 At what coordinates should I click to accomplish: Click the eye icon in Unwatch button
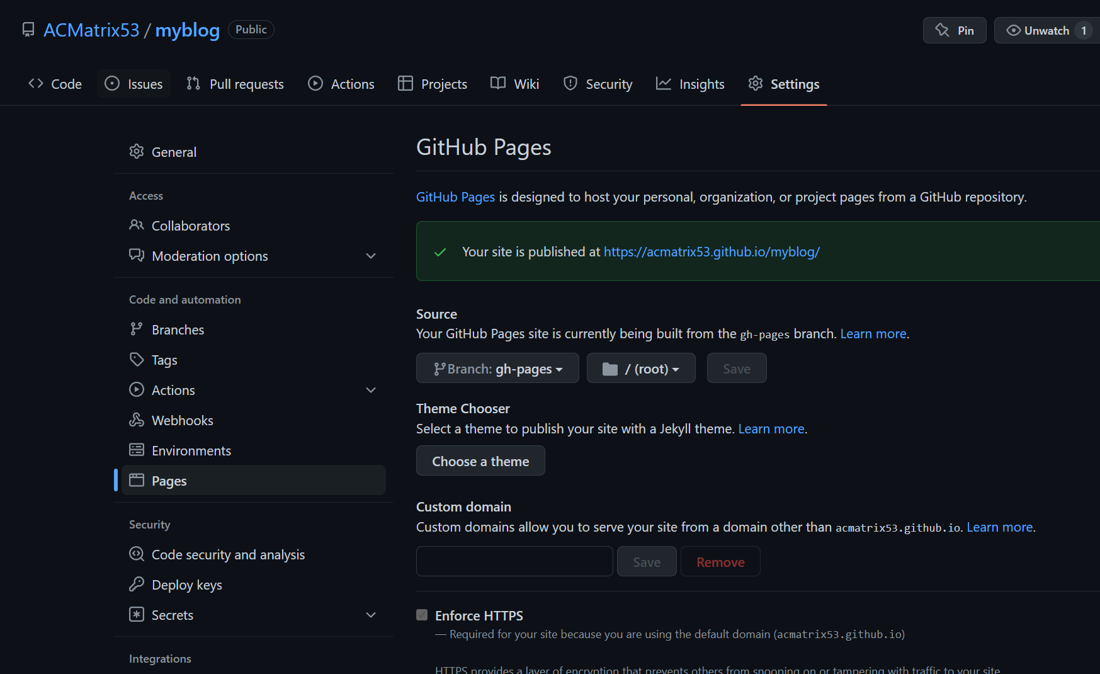pos(1013,30)
